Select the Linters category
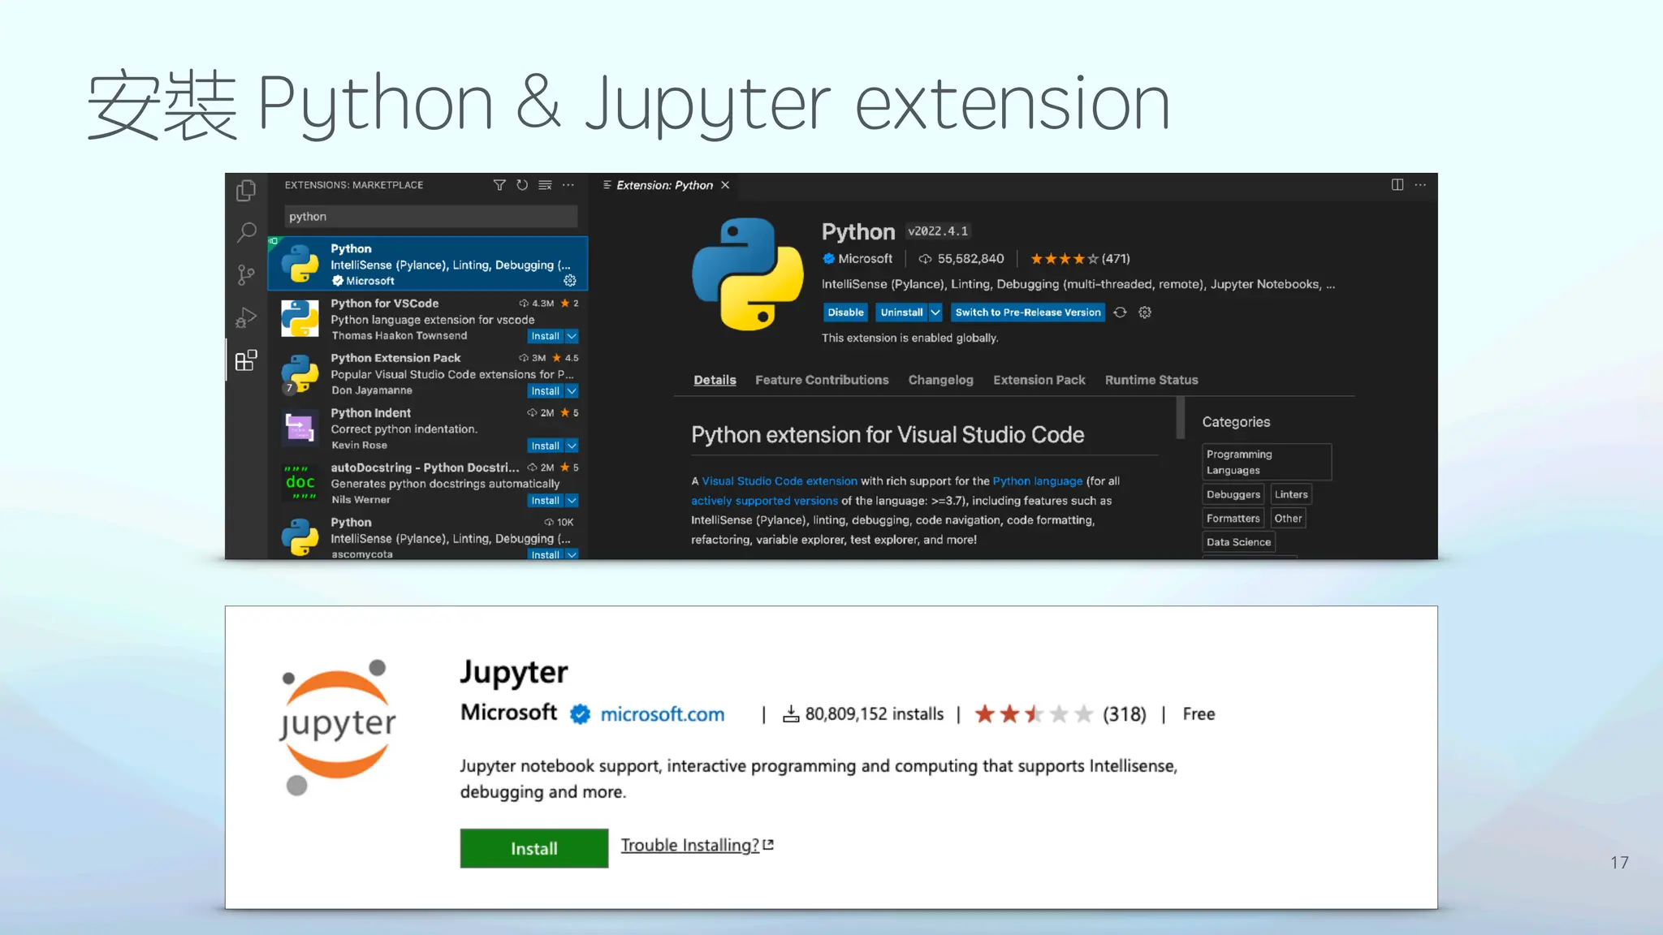The width and height of the screenshot is (1663, 935). 1291,494
